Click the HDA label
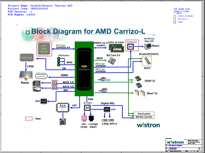Viewport: 205px width, 153px height. coord(91,99)
